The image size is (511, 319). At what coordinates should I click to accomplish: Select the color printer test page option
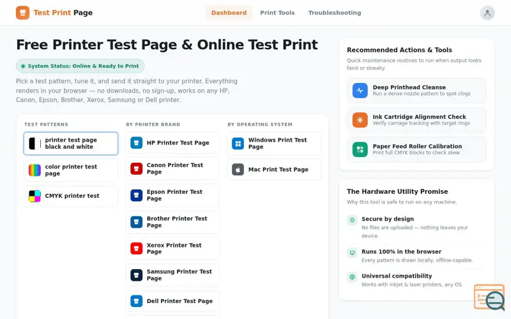click(x=71, y=170)
